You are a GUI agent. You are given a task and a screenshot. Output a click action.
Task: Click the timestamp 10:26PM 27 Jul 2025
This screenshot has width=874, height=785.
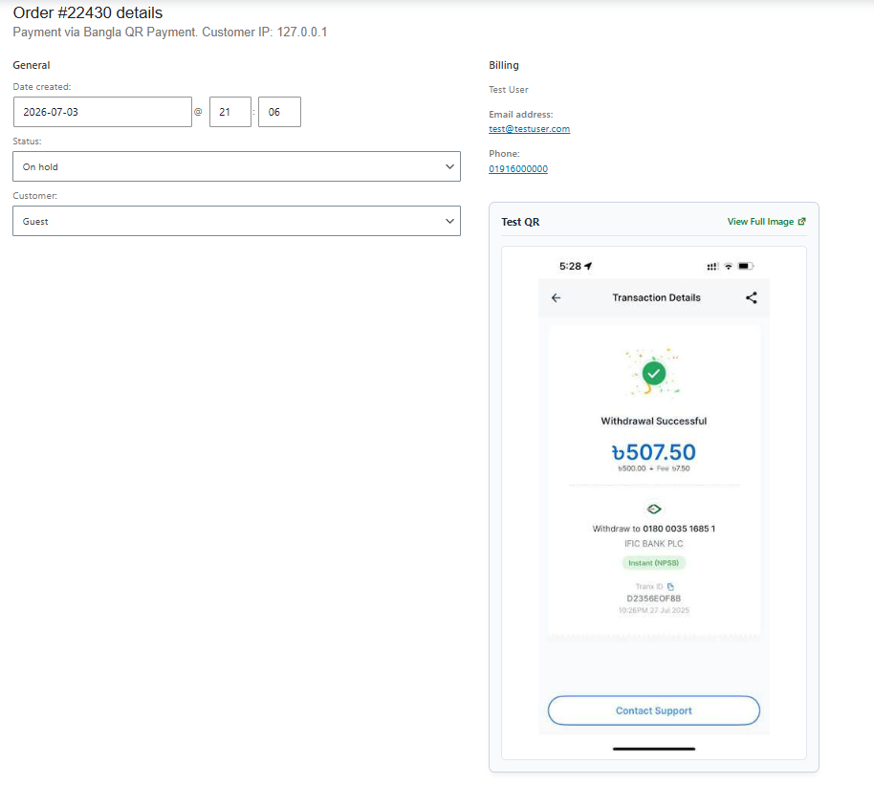(x=654, y=610)
